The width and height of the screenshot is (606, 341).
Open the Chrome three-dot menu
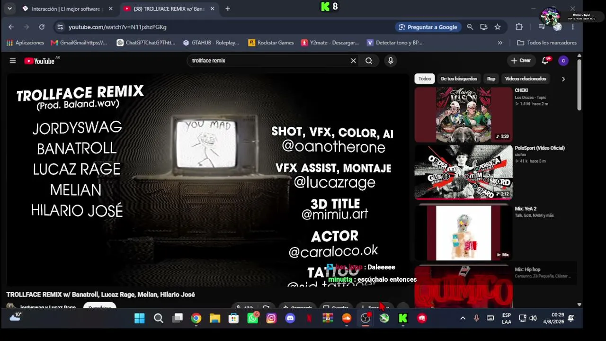(573, 27)
